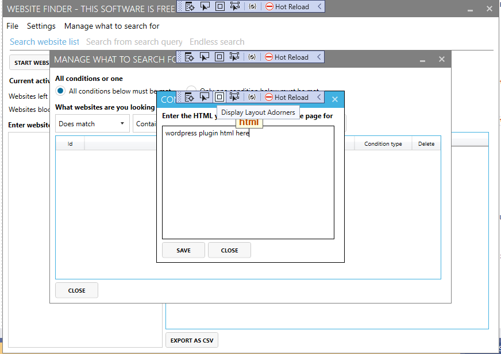Click Select Element icon in main window debug toolbar
The width and height of the screenshot is (501, 354).
(205, 6)
